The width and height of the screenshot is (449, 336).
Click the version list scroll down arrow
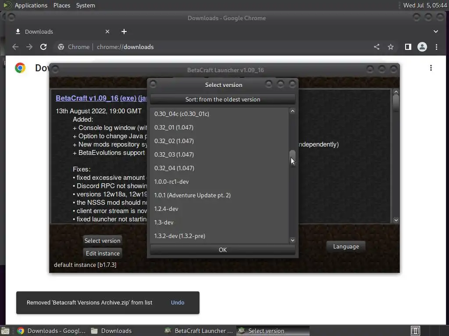pyautogui.click(x=292, y=240)
